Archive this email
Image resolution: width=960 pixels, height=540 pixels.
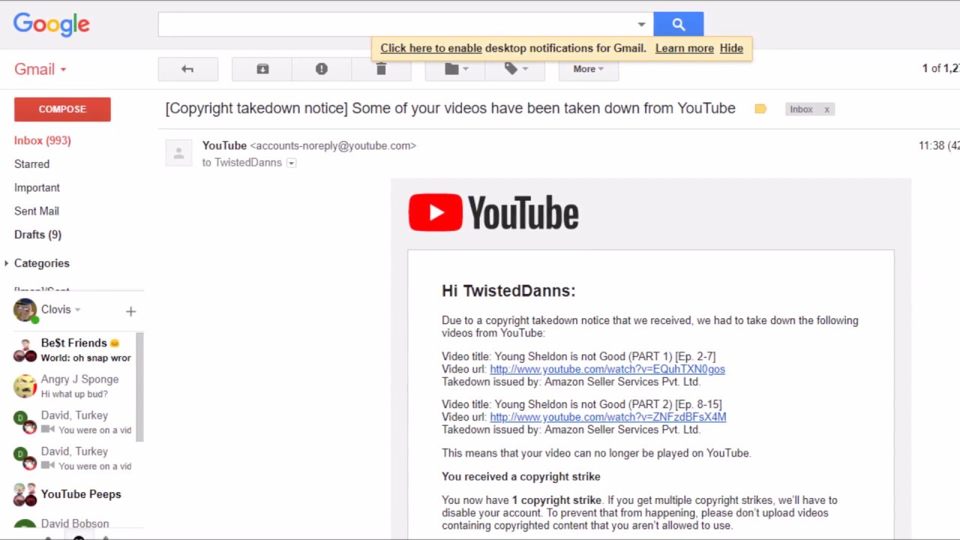coord(262,69)
